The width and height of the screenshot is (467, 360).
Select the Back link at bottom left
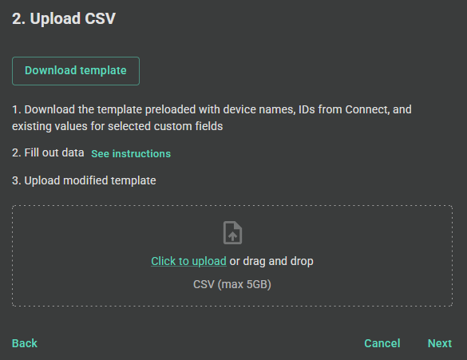tap(25, 343)
